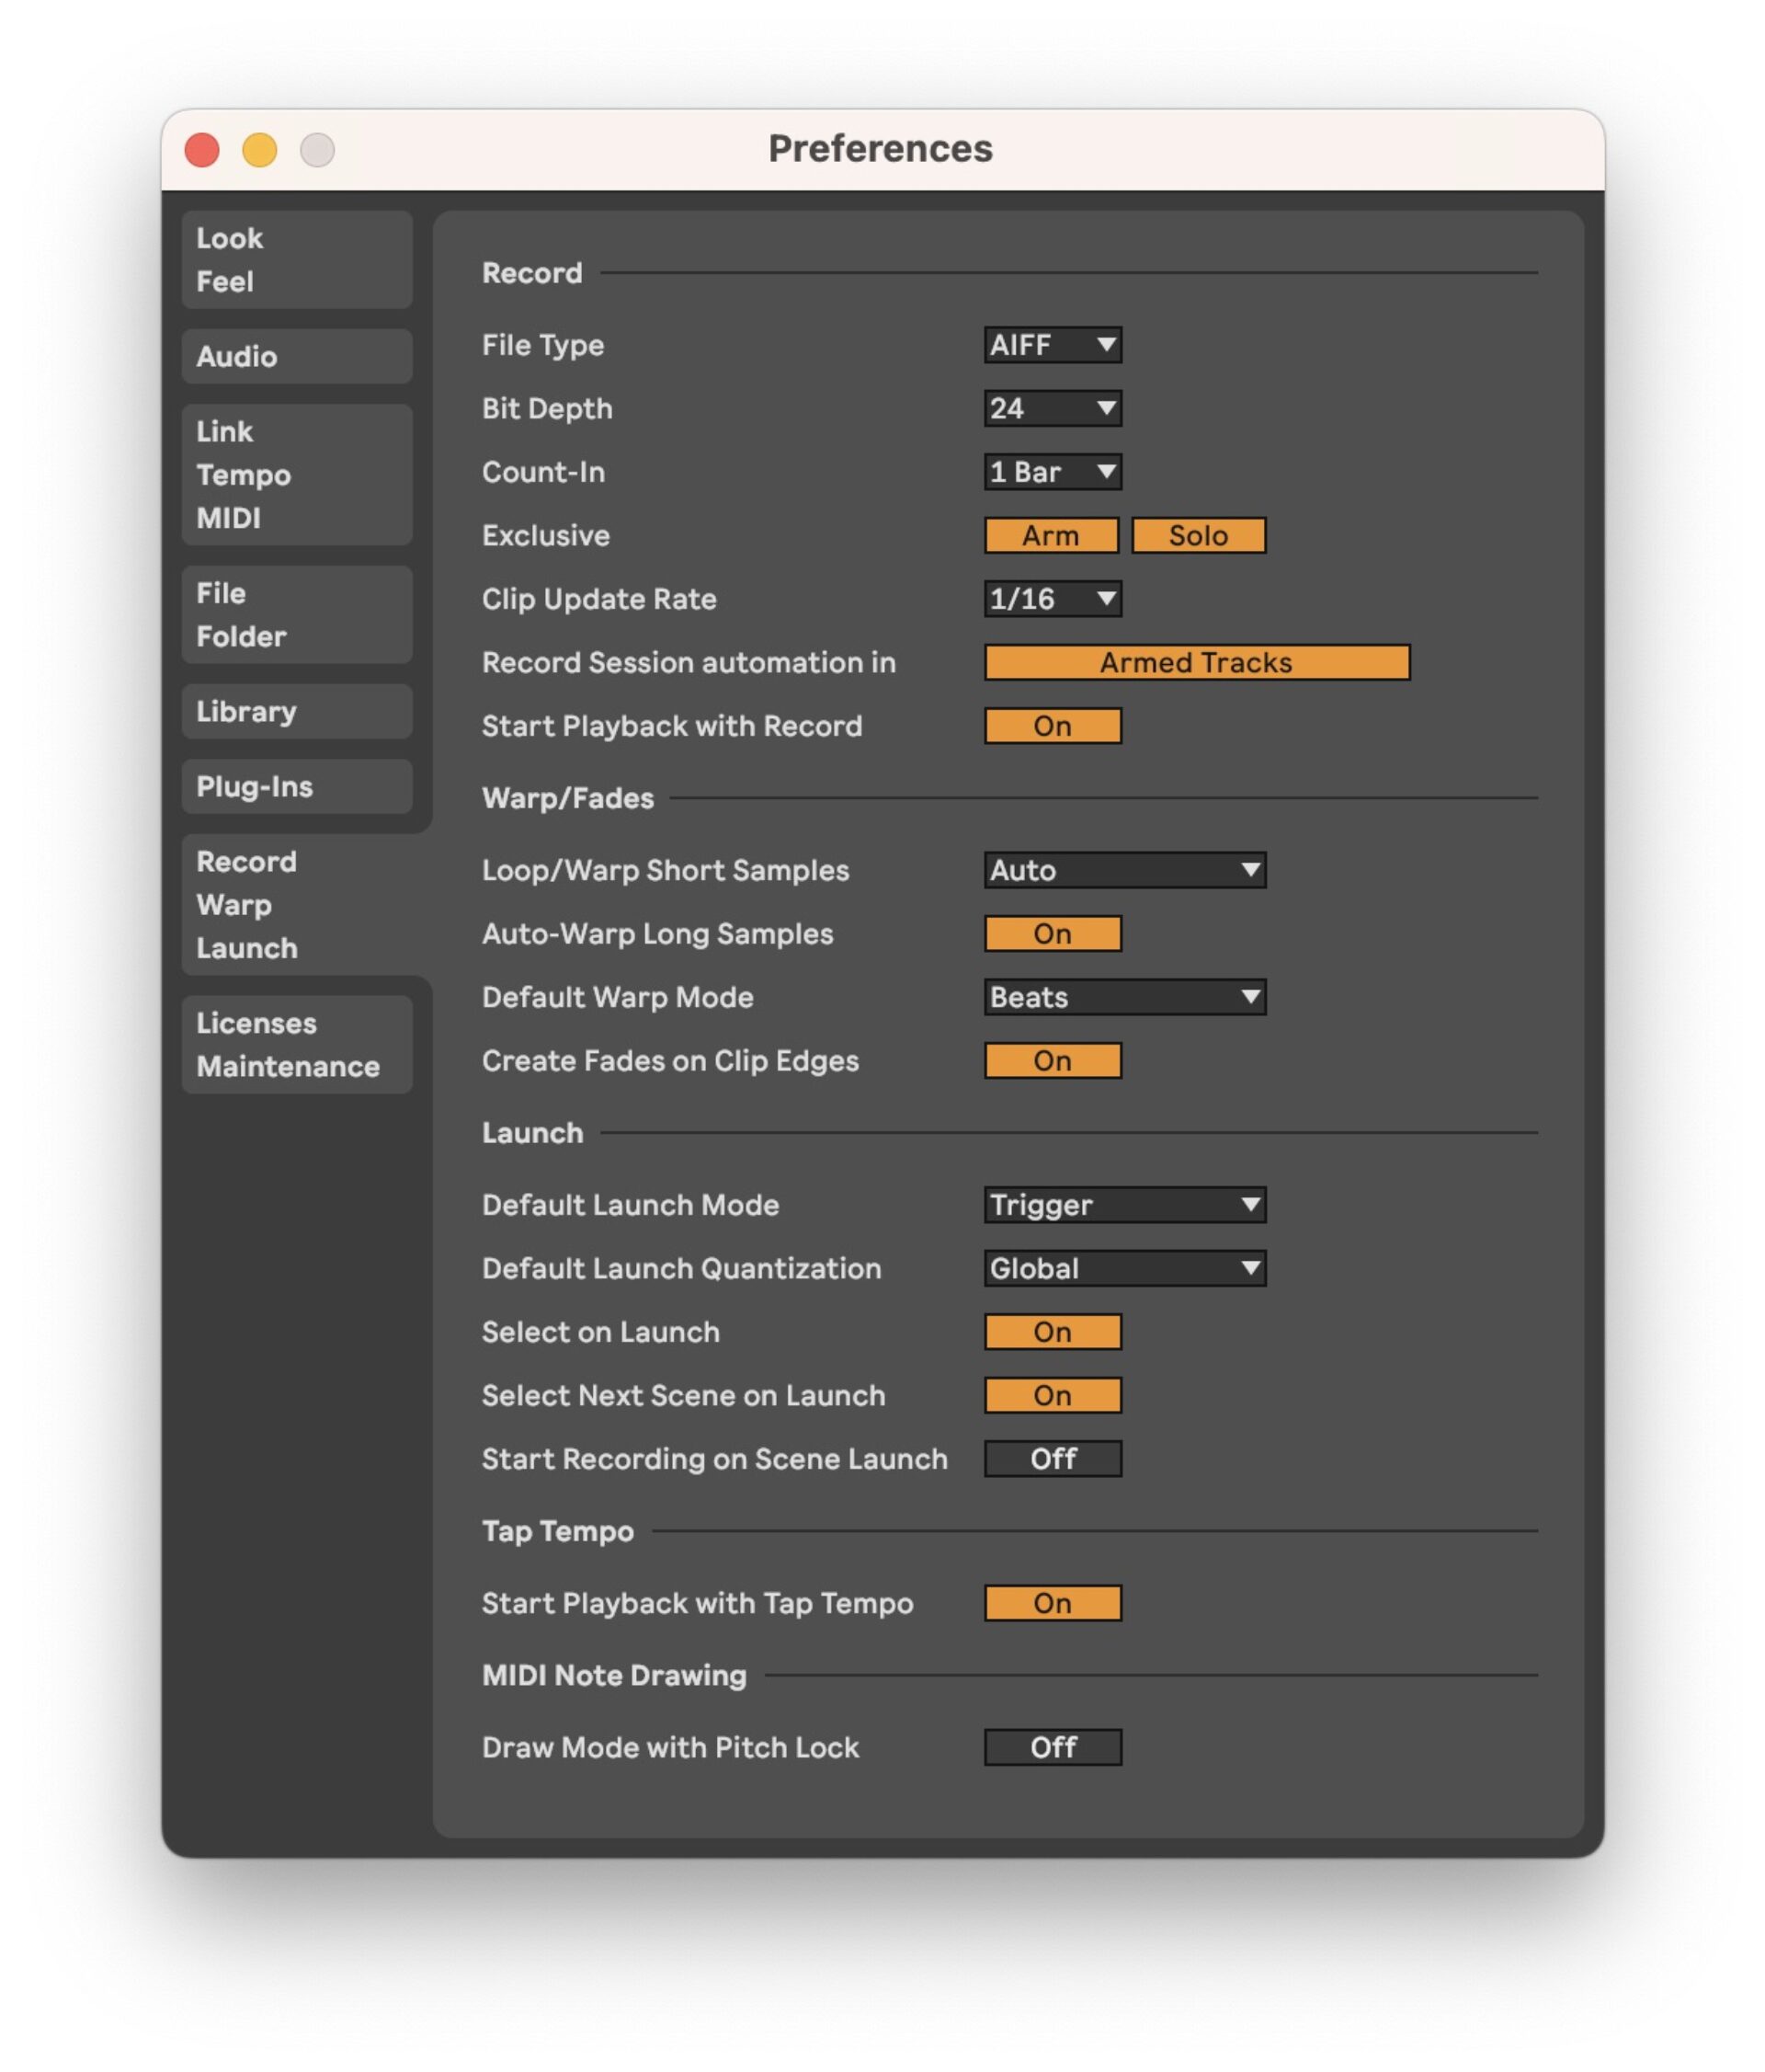Change the Default Warp Mode from Beats

coord(1123,997)
